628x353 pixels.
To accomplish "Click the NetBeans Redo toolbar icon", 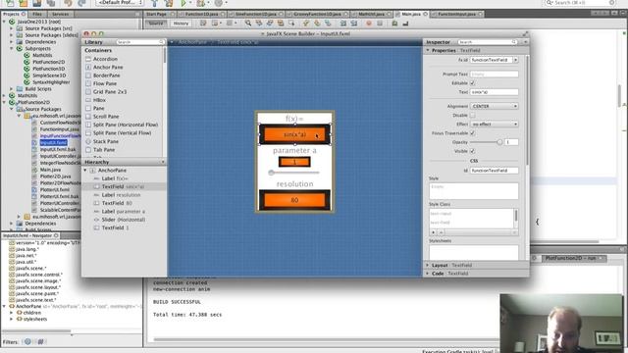I will coord(81,3).
